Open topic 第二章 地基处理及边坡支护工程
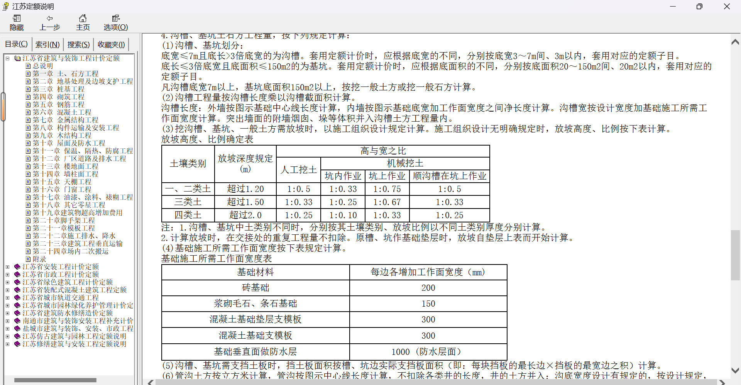The image size is (741, 385). pyautogui.click(x=83, y=81)
